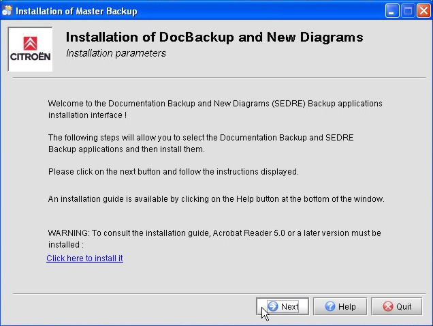
Task: Click the Acrobat Reader WARNING text
Action: [214, 238]
